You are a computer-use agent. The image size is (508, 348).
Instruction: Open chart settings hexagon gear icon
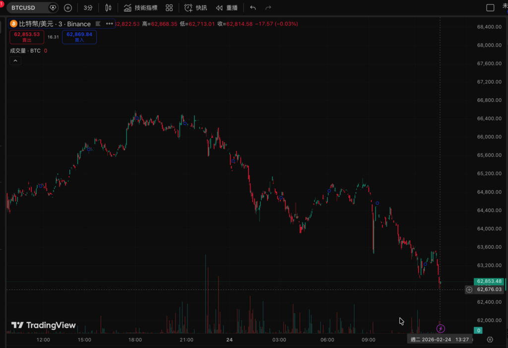click(490, 340)
